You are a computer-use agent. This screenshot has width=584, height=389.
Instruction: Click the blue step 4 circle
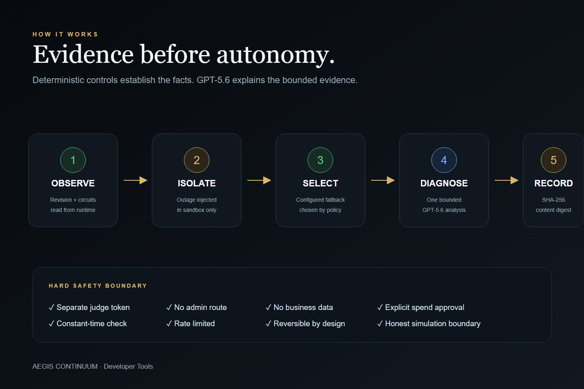(444, 160)
